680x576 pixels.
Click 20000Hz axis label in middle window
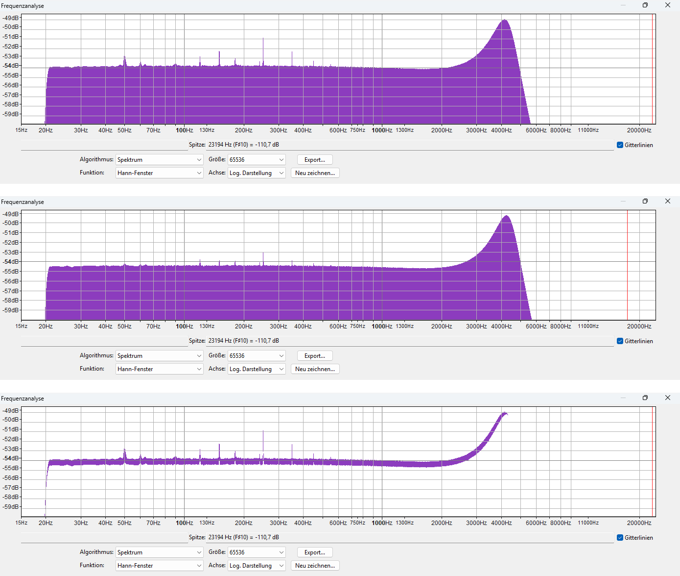point(639,326)
